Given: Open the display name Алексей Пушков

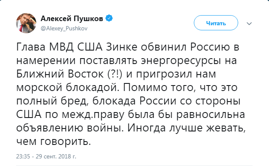Looking at the screenshot, I should [x=72, y=18].
